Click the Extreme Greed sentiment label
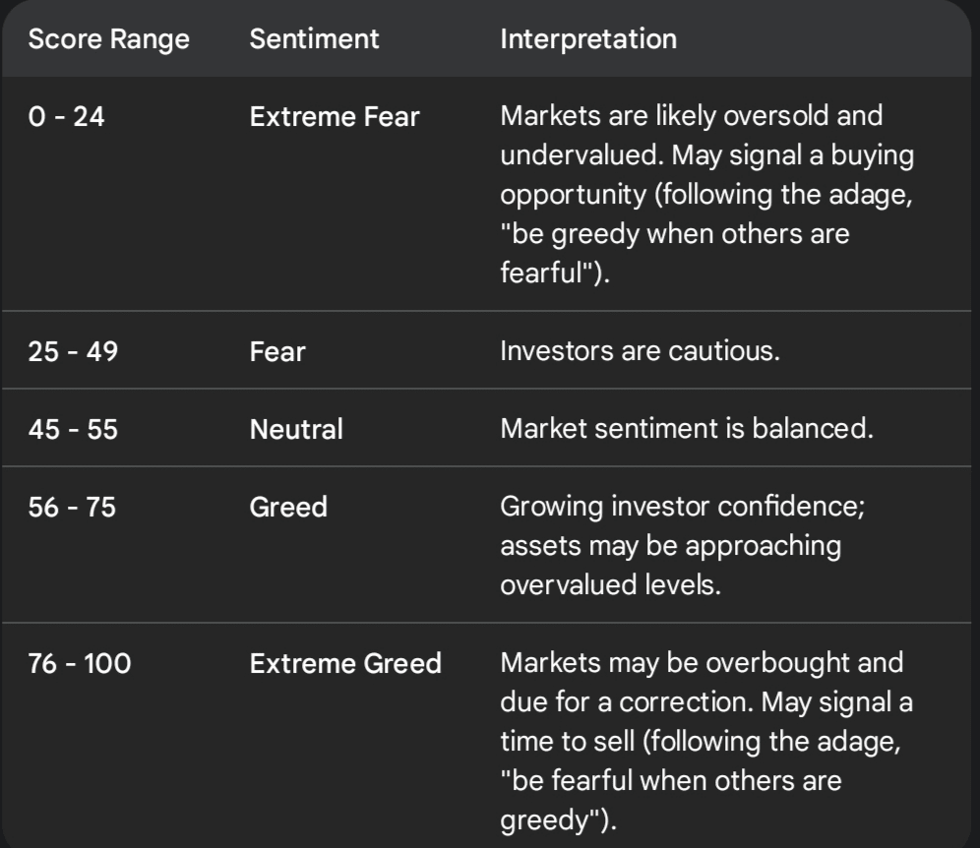The width and height of the screenshot is (980, 848). click(345, 664)
